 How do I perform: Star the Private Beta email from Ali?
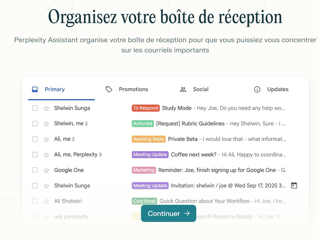pyautogui.click(x=46, y=139)
